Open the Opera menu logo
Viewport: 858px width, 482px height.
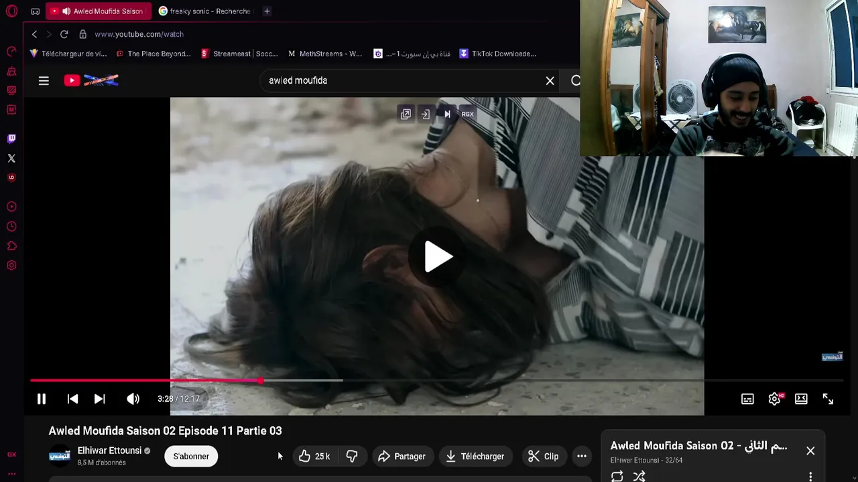[11, 11]
